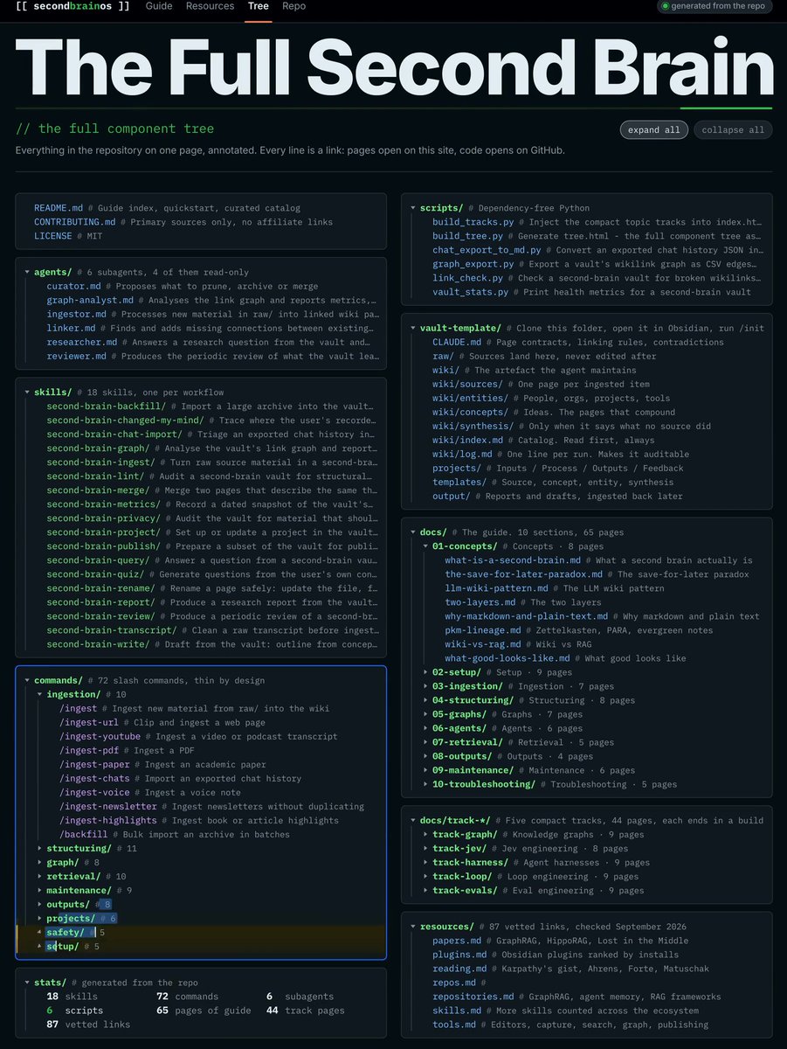Click the 'generated from the repo' badge
787x1049 pixels.
714,6
